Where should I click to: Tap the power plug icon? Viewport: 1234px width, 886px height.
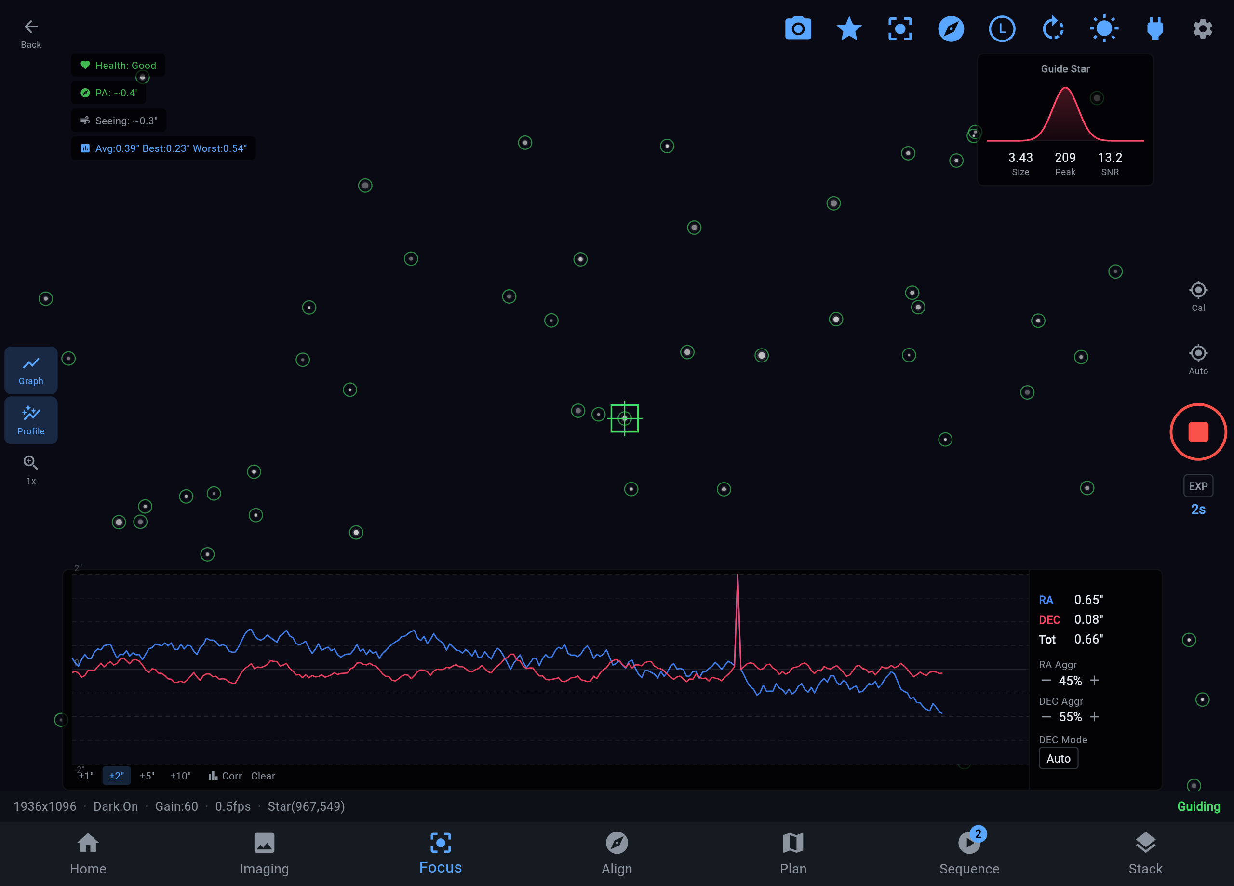1154,29
